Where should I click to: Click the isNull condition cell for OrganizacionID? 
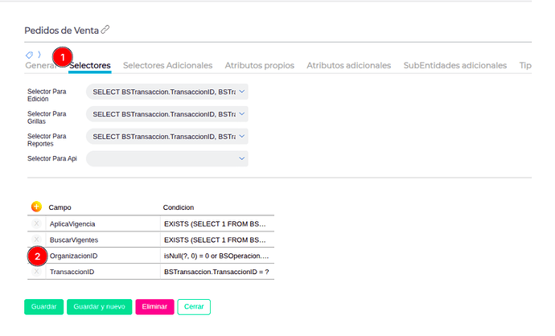pyautogui.click(x=217, y=256)
